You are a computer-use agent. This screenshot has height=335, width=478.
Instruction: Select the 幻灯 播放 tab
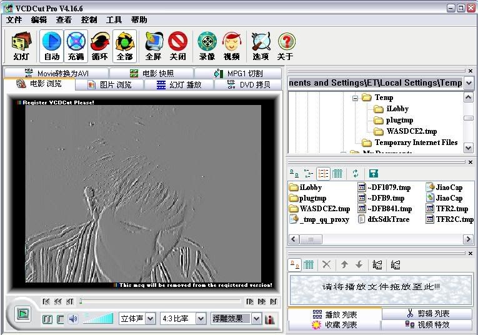click(x=179, y=84)
